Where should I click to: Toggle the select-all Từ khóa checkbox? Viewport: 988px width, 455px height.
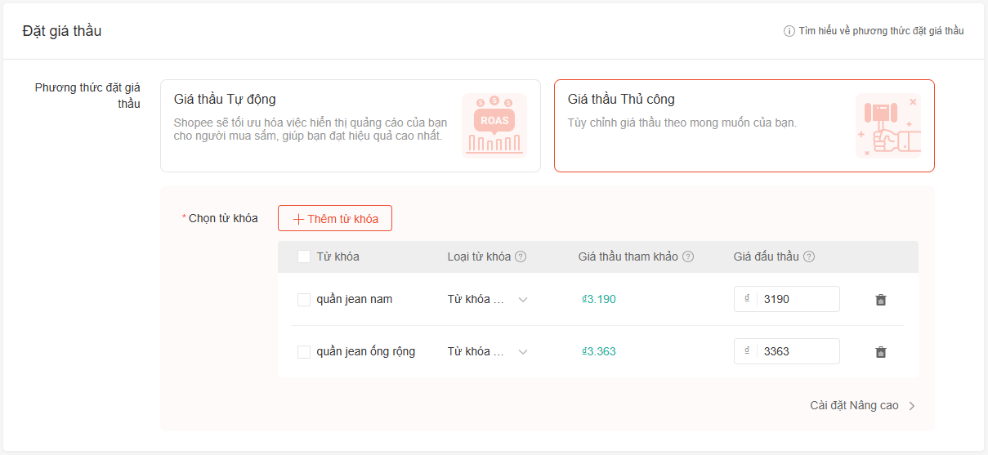[x=304, y=256]
